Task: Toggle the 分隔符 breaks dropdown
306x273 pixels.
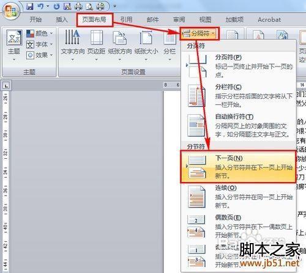Action: (200, 34)
